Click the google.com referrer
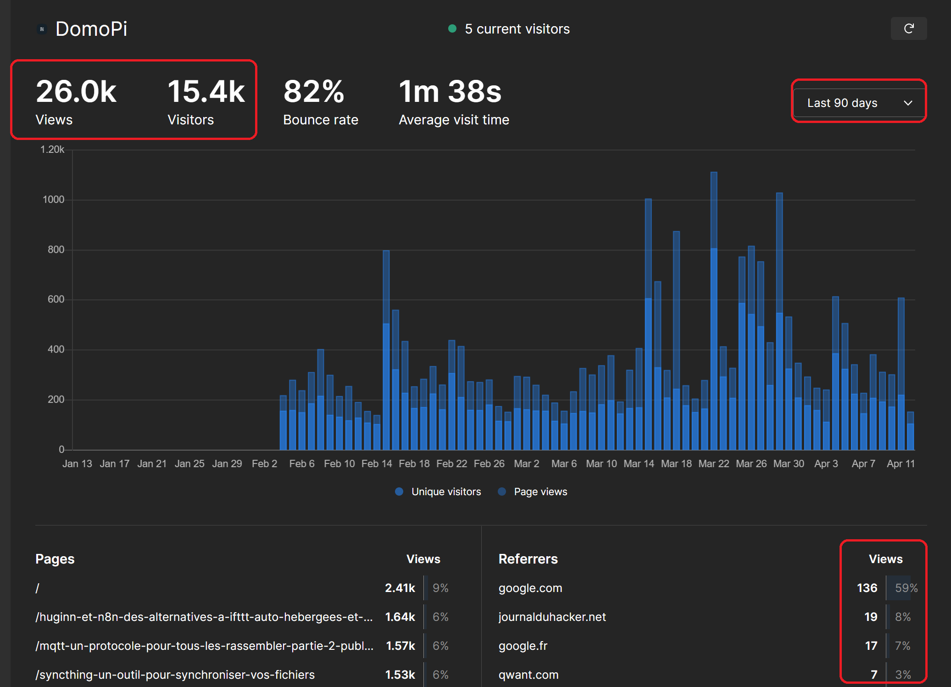Viewport: 951px width, 687px height. coord(530,588)
